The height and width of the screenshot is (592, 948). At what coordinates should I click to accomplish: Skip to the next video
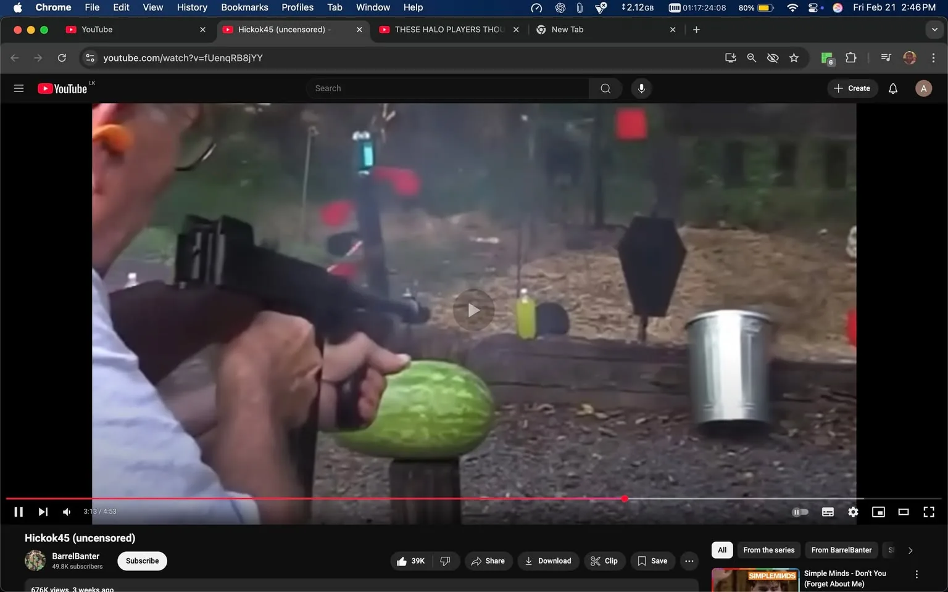[x=43, y=511]
